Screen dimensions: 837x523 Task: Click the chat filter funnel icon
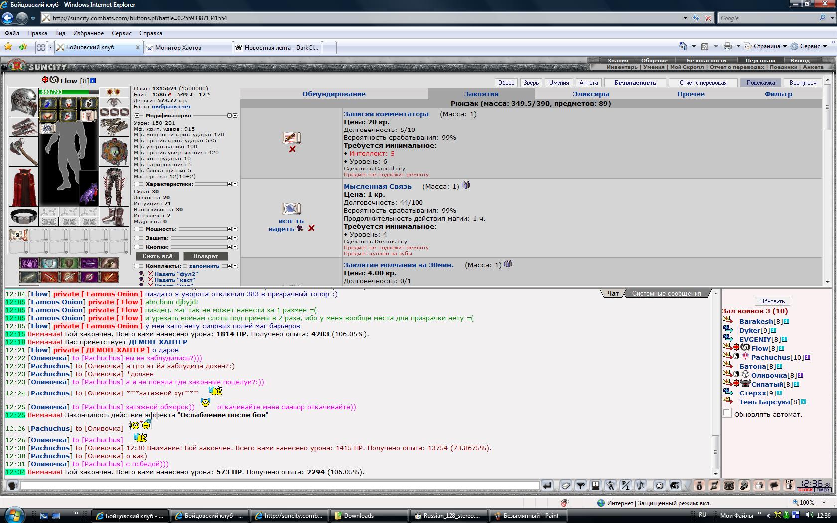coord(580,485)
